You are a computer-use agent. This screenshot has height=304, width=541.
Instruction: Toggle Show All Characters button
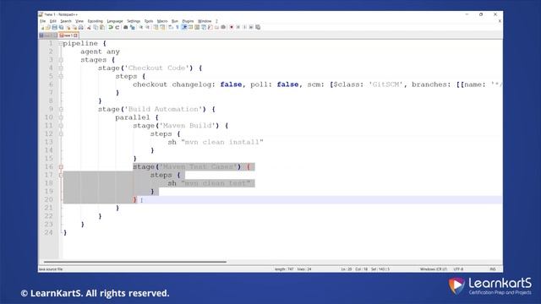point(178,27)
